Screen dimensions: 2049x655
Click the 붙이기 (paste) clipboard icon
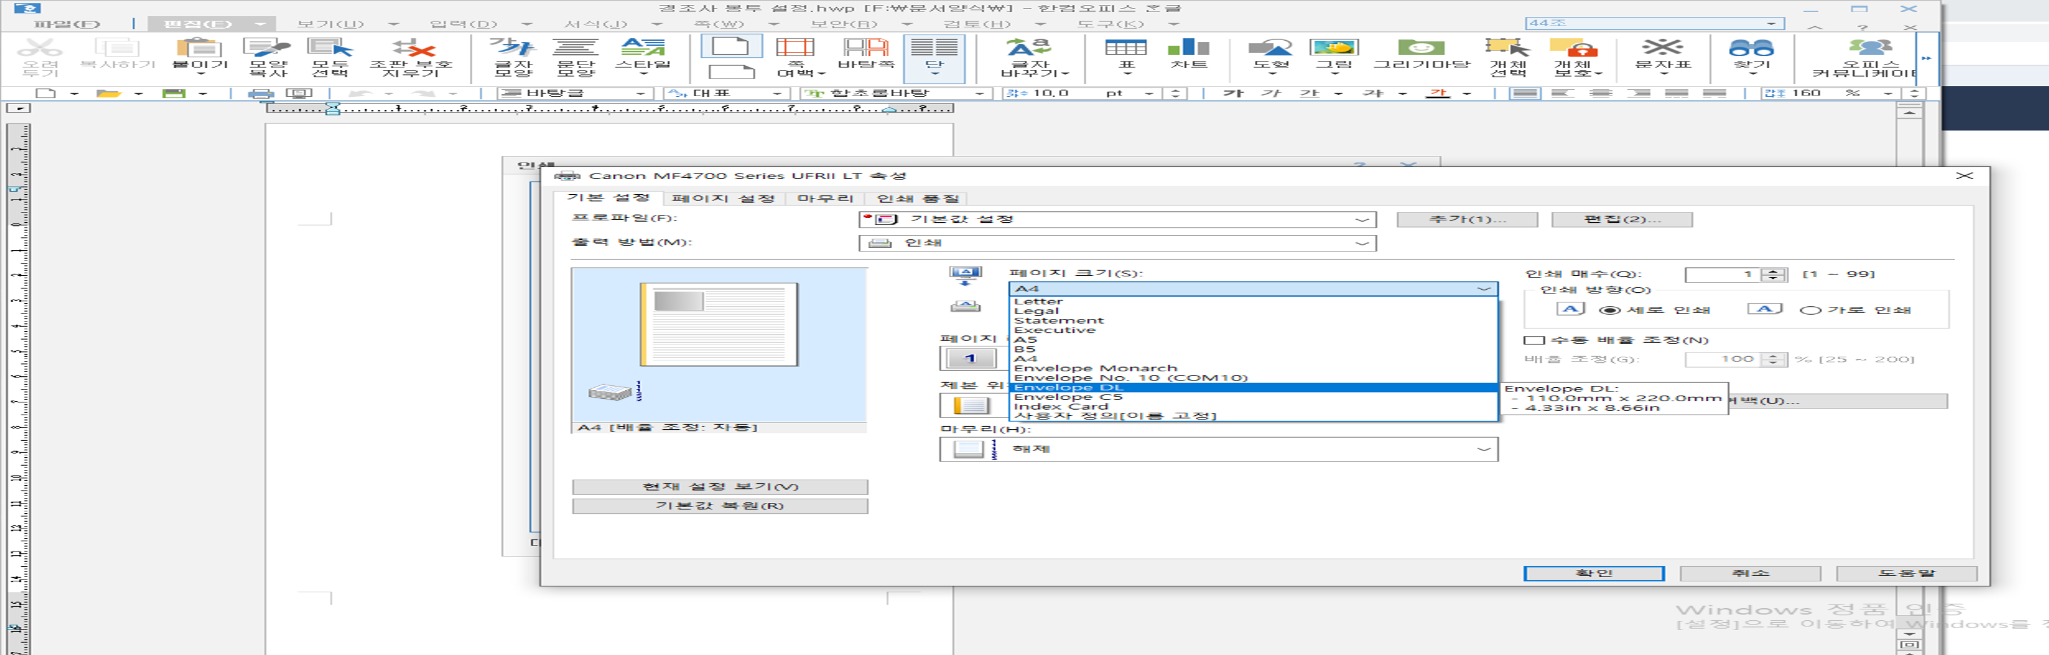[199, 47]
